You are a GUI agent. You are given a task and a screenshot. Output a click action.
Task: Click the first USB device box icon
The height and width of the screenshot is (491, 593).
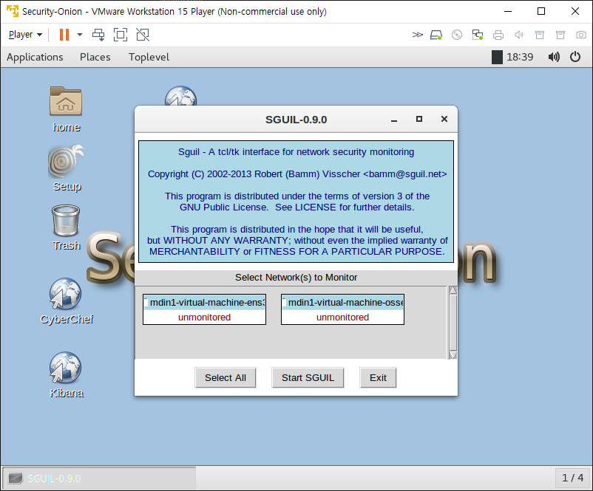pyautogui.click(x=540, y=35)
